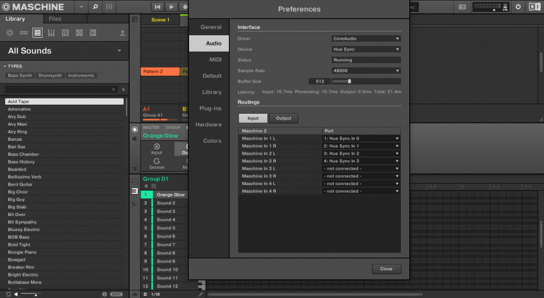Viewport: 544px width, 298px height.
Task: Click the magnifier search icon in header
Action: point(95,6)
